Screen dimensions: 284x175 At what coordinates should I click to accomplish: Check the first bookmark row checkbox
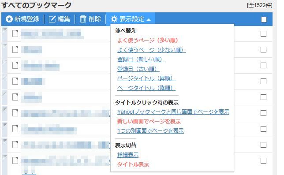tap(263, 34)
